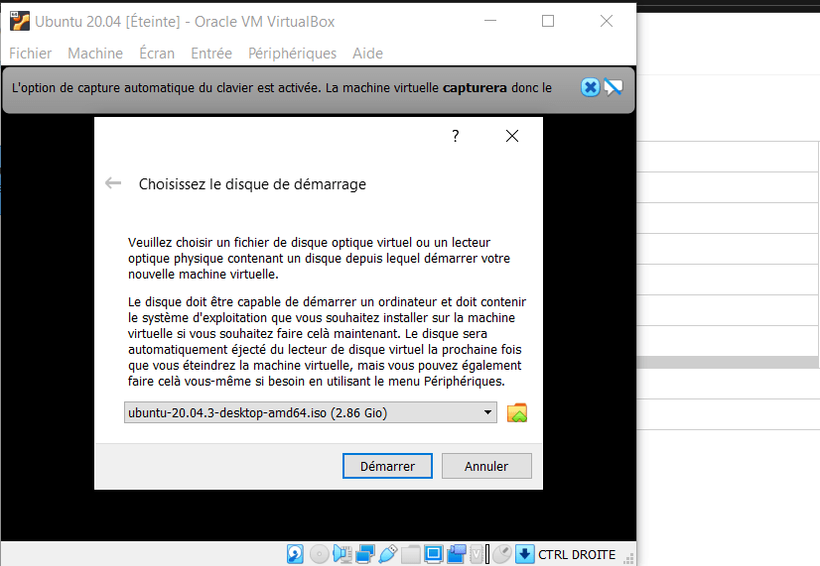Open the Fichier menu
This screenshot has height=566, width=820.
pos(31,54)
